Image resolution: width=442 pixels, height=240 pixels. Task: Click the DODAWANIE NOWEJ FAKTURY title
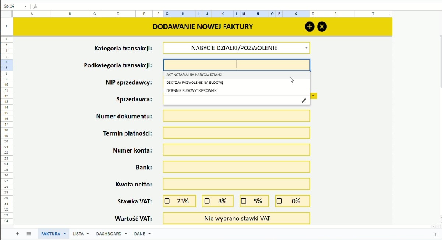(x=203, y=26)
